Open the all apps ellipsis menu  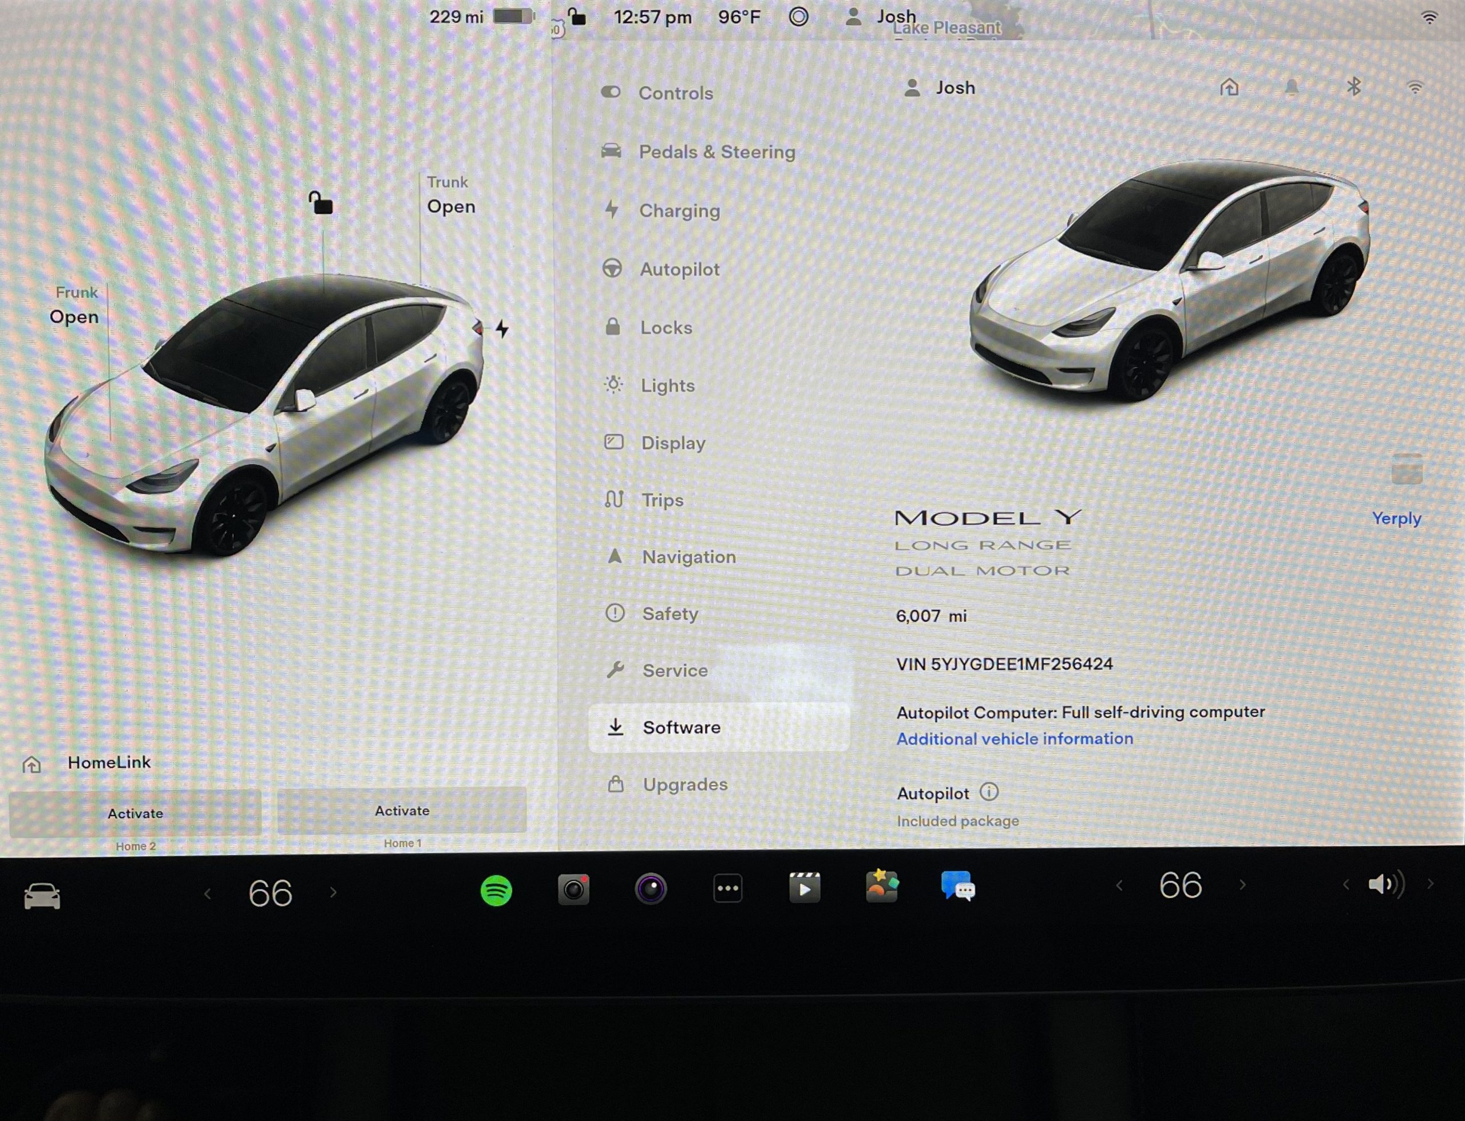728,889
